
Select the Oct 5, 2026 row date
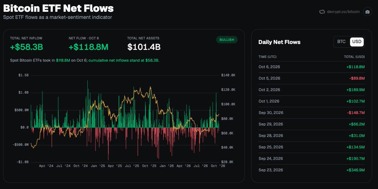pyautogui.click(x=269, y=78)
